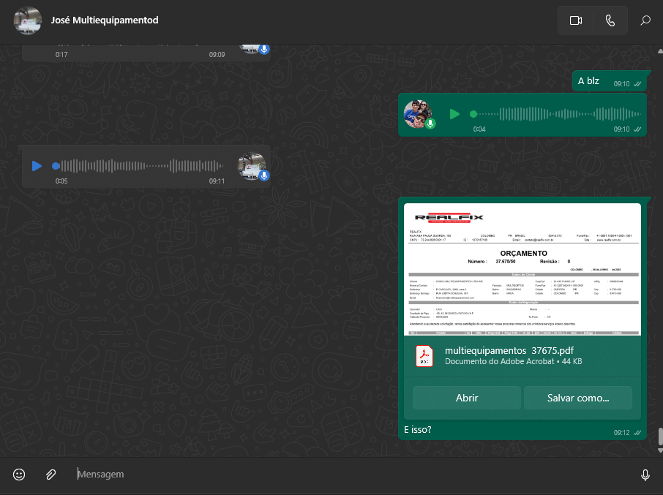Click Salvar como... to save the PDF
Viewport: 663px width, 495px height.
(x=577, y=398)
